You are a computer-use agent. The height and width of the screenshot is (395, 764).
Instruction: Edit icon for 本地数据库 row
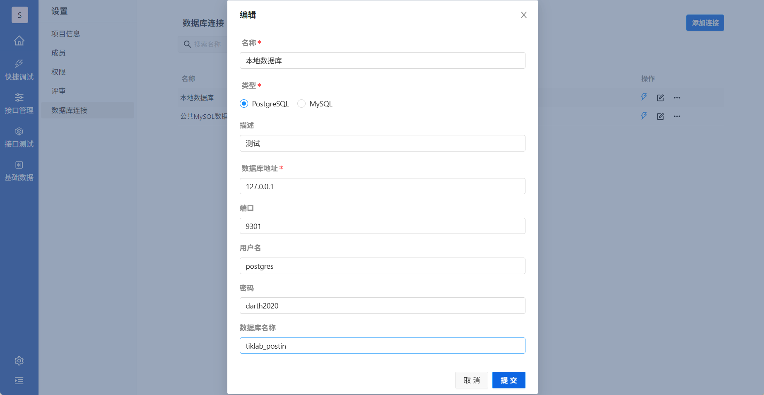(x=660, y=98)
